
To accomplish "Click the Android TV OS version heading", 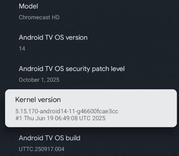I will [53, 37].
